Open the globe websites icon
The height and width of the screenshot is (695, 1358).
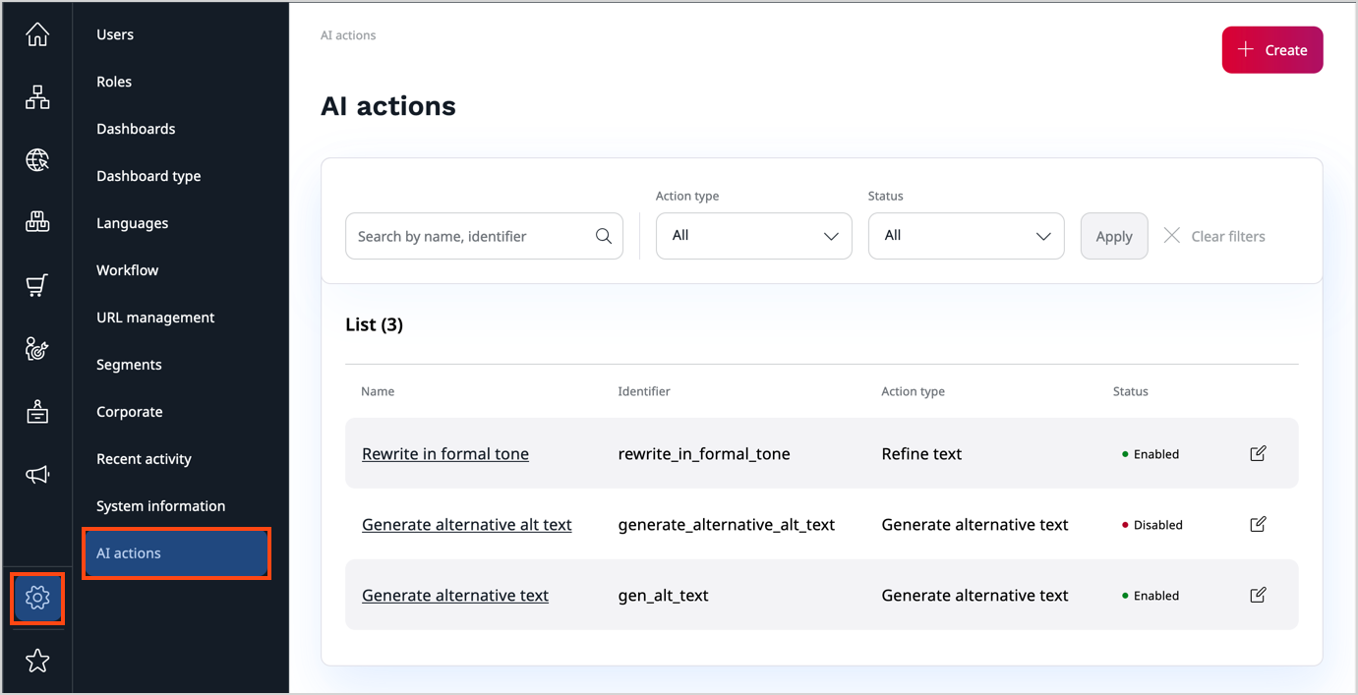[36, 159]
